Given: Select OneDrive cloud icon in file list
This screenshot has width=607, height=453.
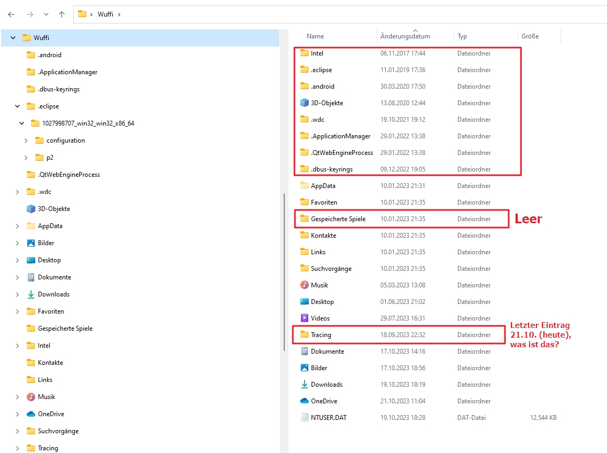Looking at the screenshot, I should 305,401.
